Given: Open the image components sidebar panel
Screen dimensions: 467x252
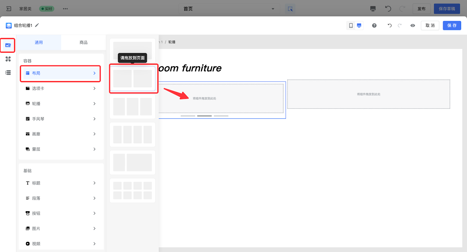Looking at the screenshot, I should (x=8, y=45).
